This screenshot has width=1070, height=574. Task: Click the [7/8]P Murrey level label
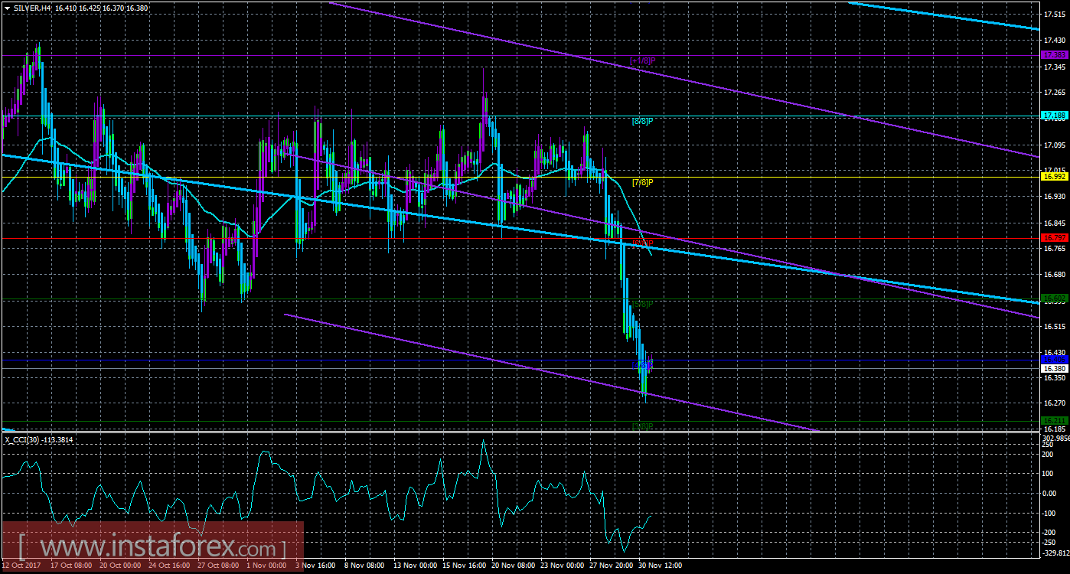click(x=642, y=182)
